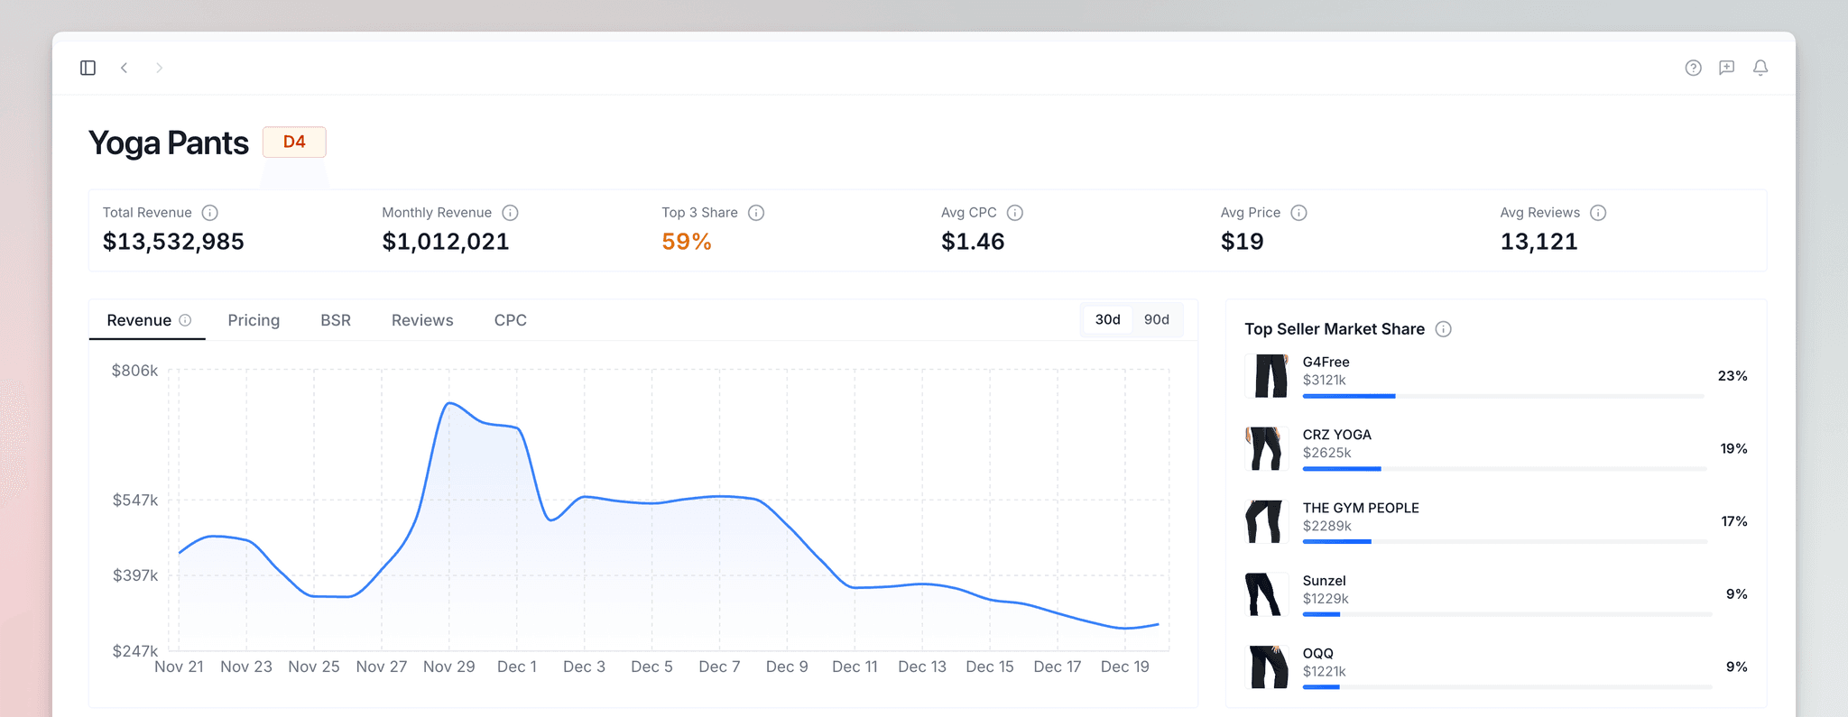This screenshot has width=1848, height=717.
Task: Click info icon on Revenue tab
Action: point(185,320)
